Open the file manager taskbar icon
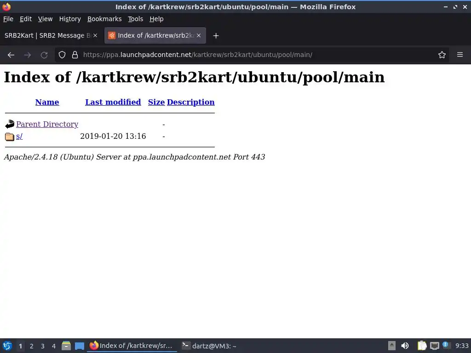This screenshot has height=353, width=471. tap(66, 346)
